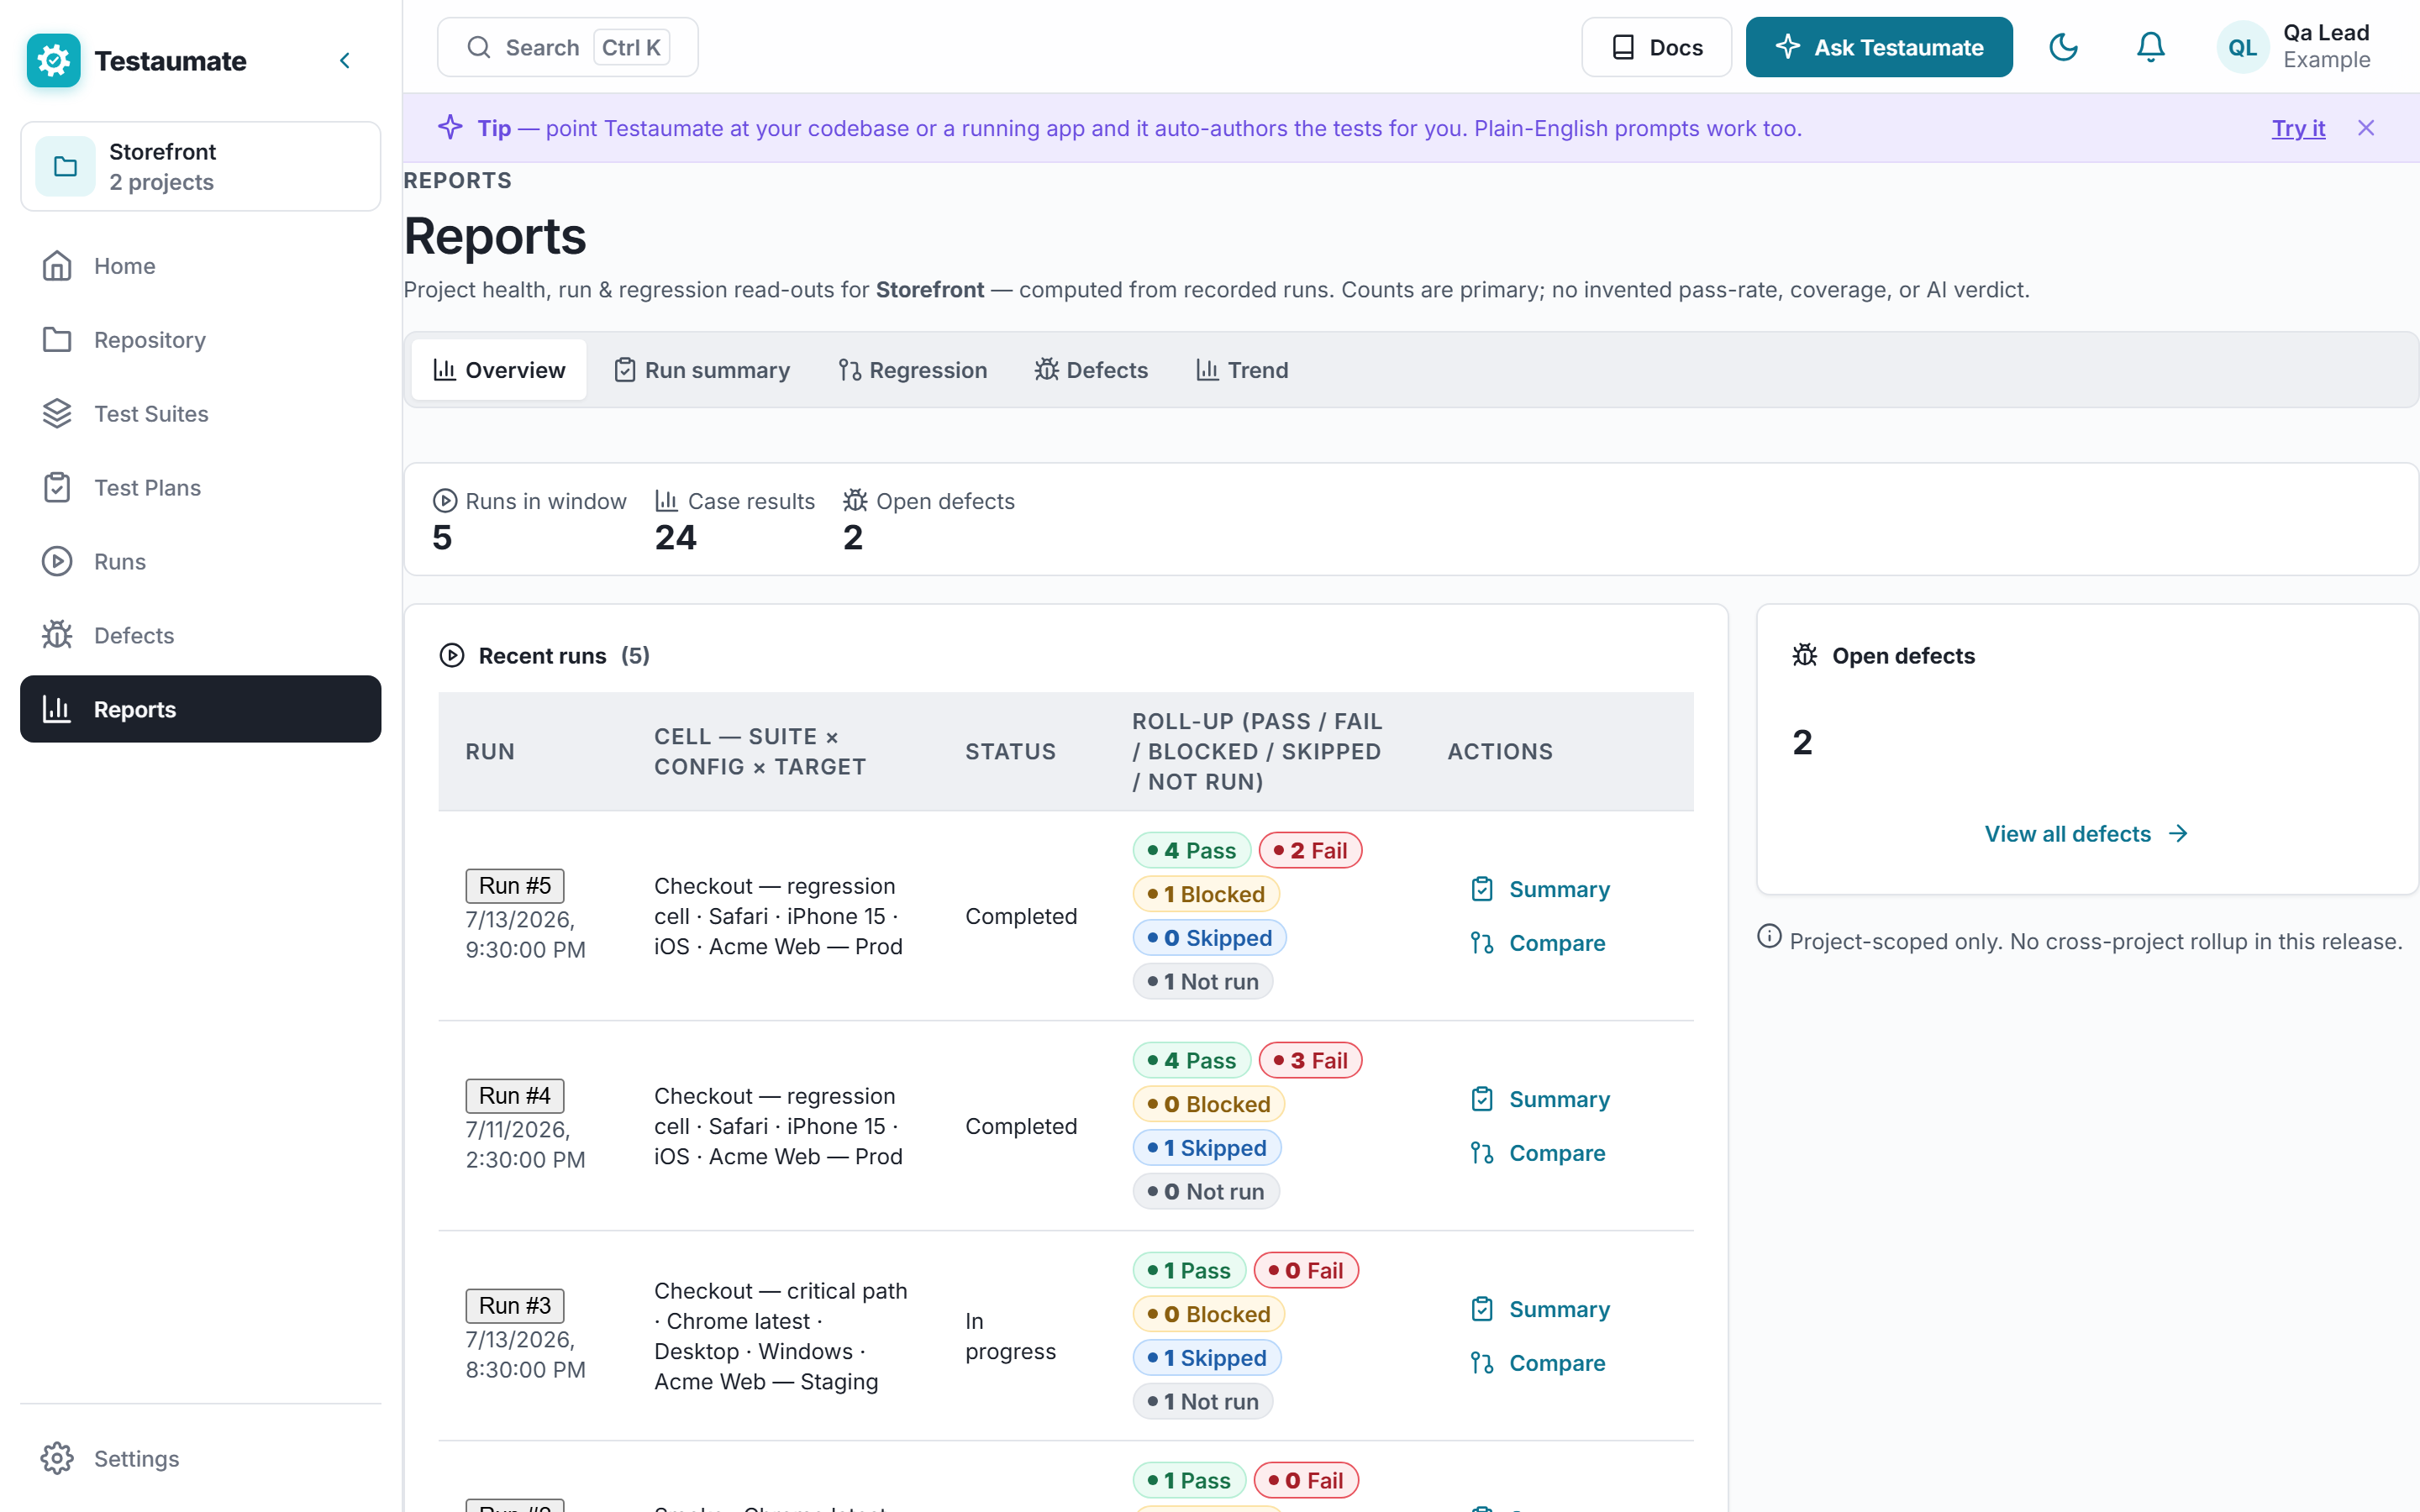The image size is (2420, 1512).
Task: Switch to the Run summary tab
Action: point(702,370)
